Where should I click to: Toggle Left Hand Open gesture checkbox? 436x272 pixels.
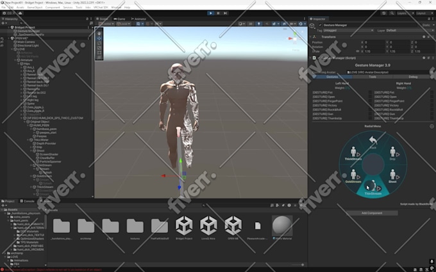[370, 97]
